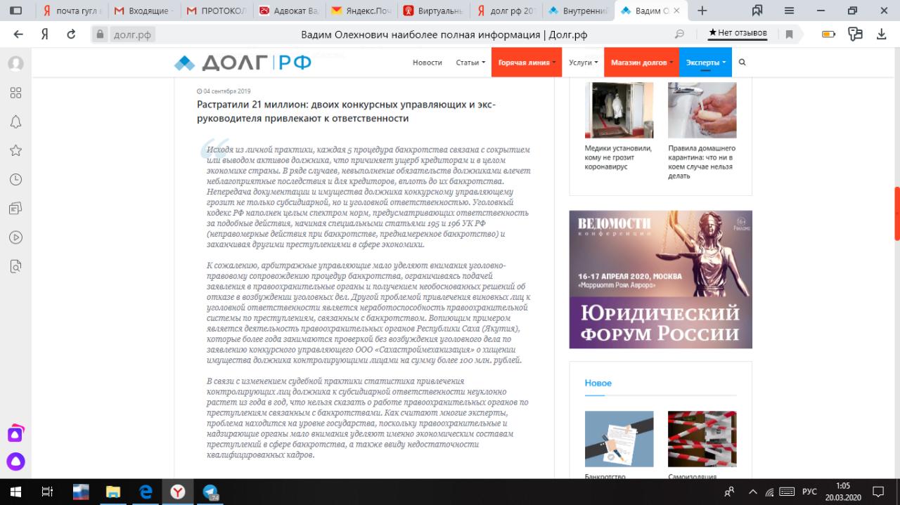The image size is (900, 505).
Task: Open the downloads arrow icon
Action: coord(881,34)
